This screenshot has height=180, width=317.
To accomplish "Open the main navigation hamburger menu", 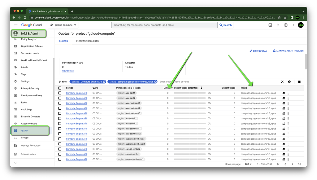I will (x=16, y=25).
